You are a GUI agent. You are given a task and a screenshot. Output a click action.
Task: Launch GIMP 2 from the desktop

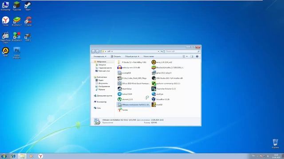(x=28, y=37)
